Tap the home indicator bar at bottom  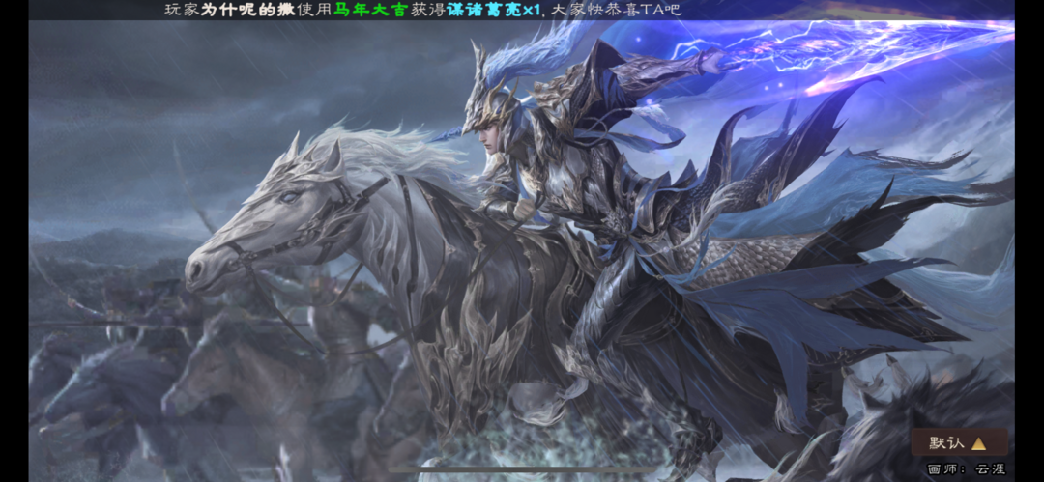[522, 469]
